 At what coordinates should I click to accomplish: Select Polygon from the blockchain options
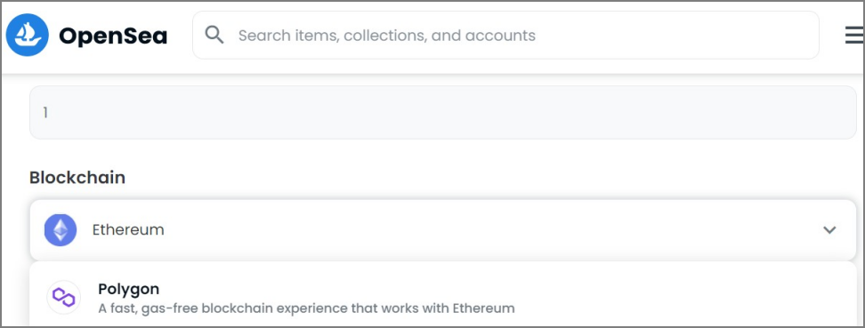pyautogui.click(x=443, y=298)
